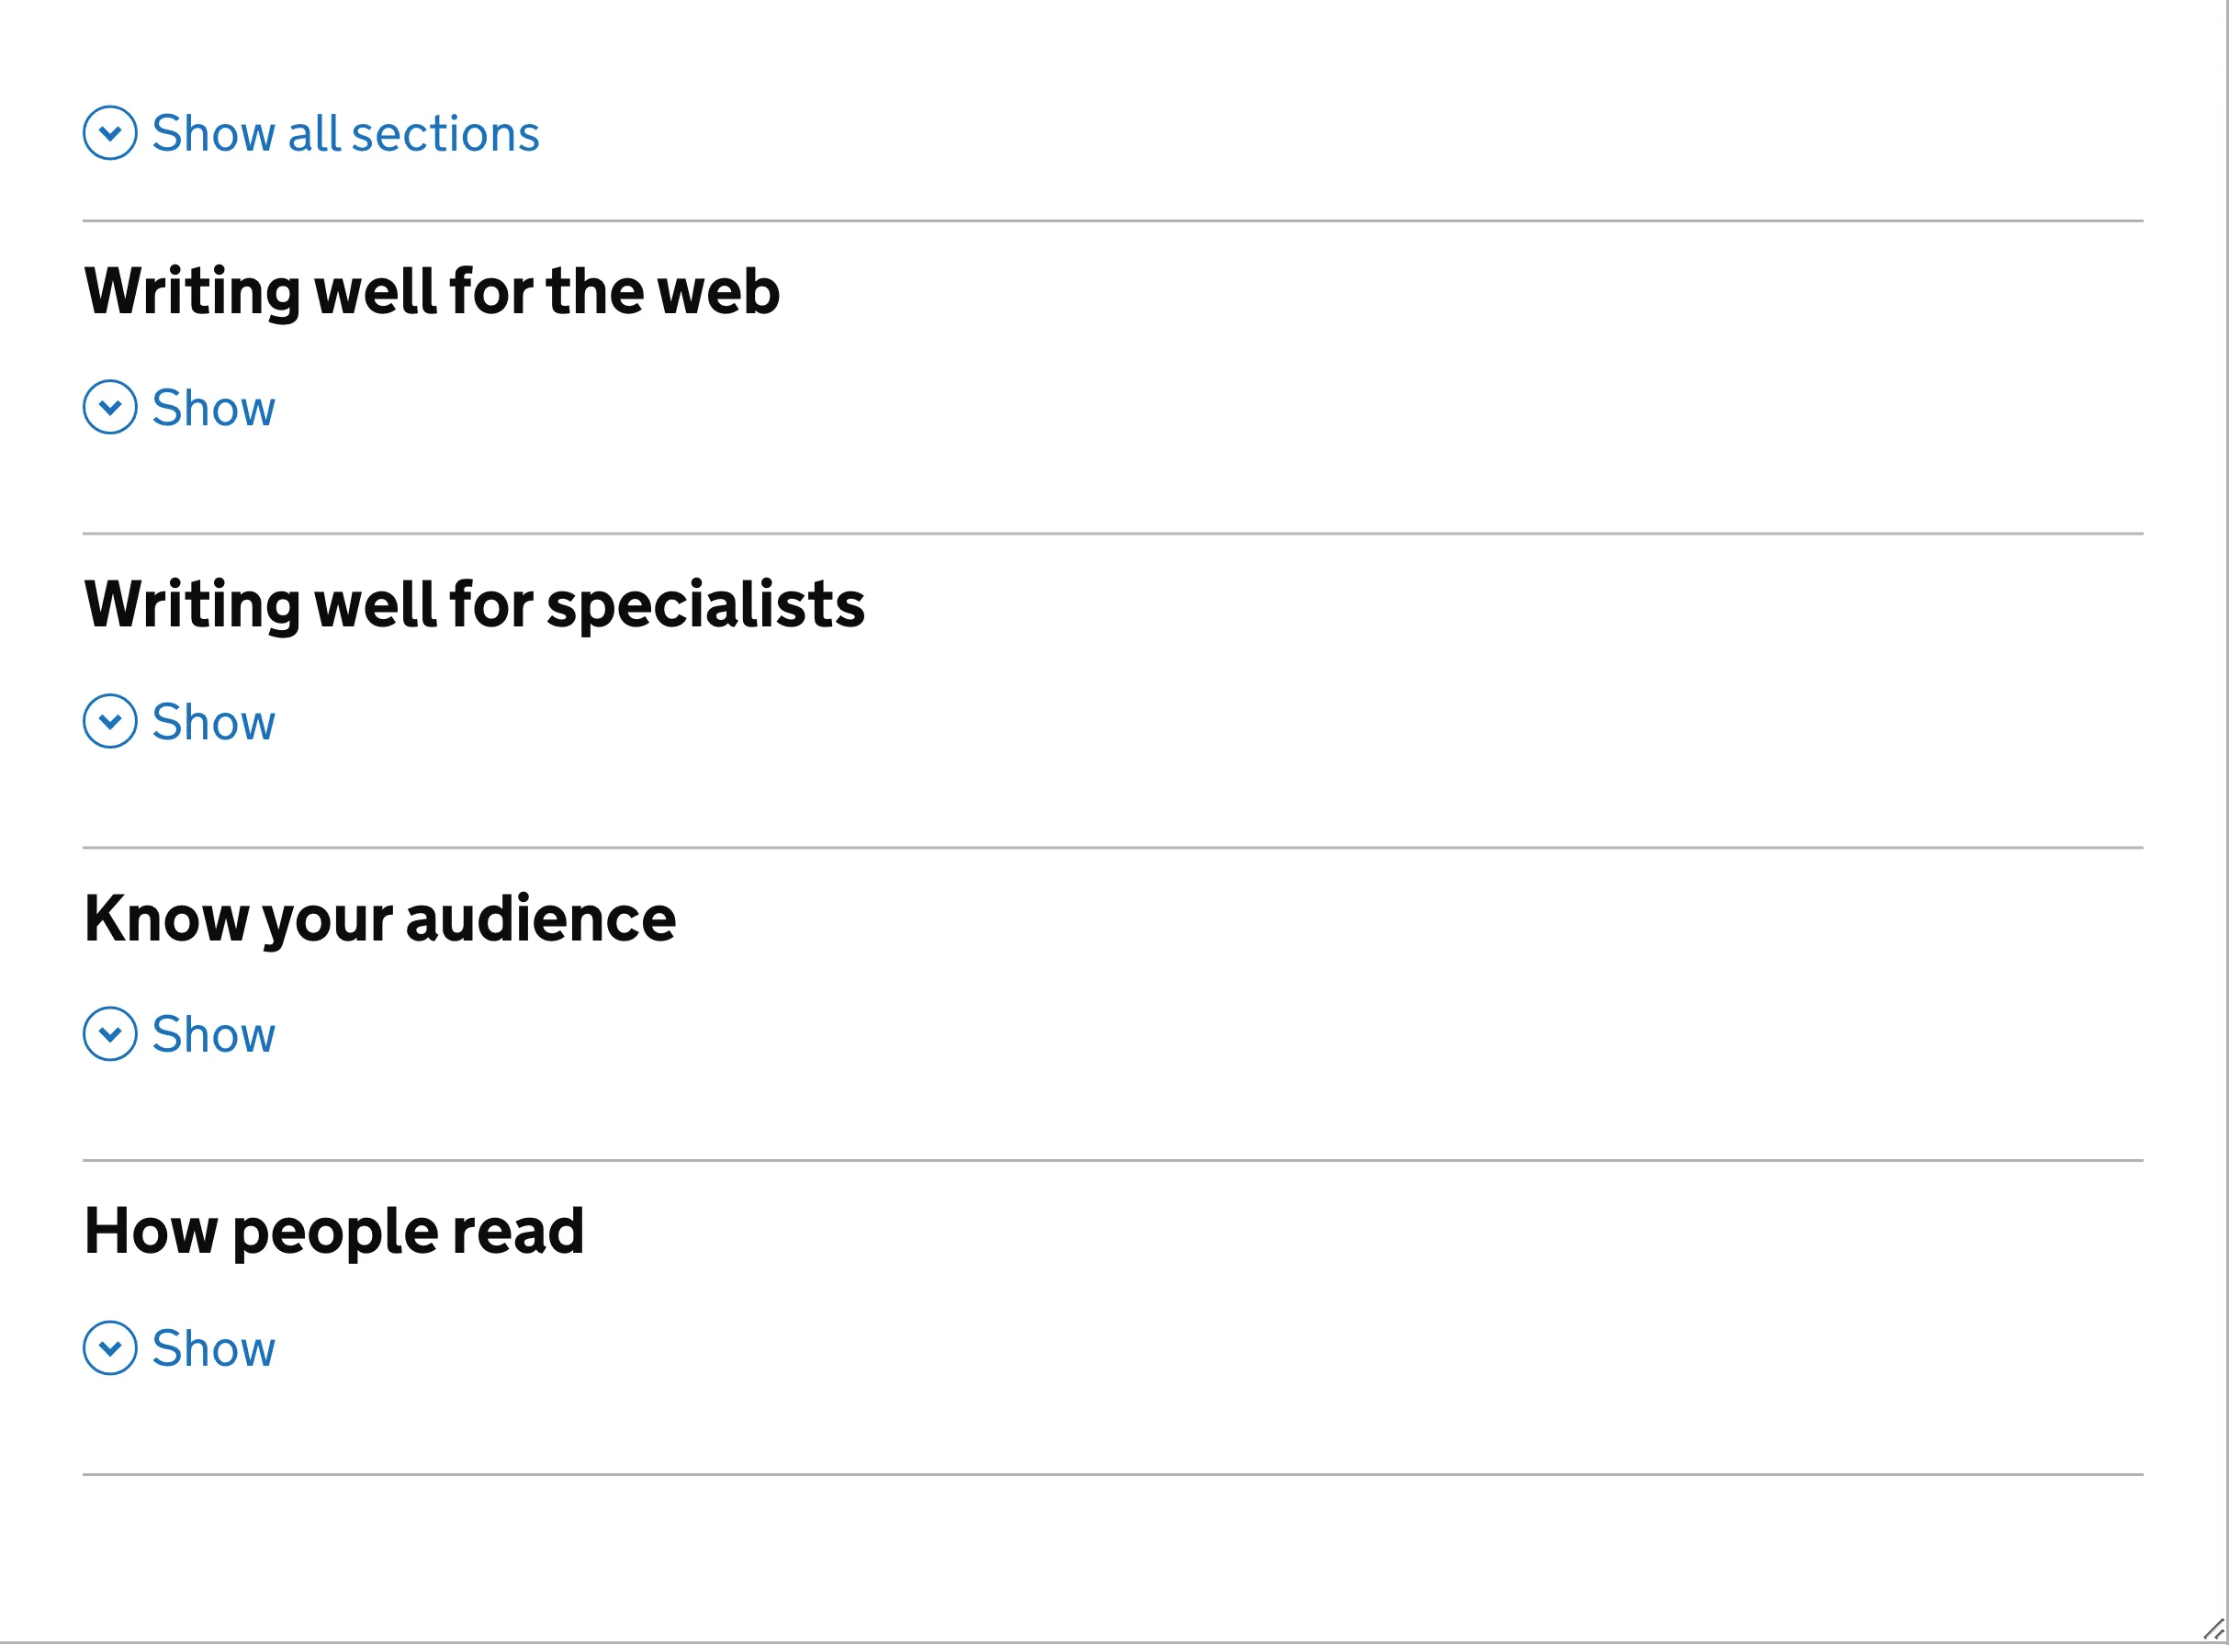The width and height of the screenshot is (2229, 1645).
Task: Click the chevron icon beside Show all sections
Action: (109, 132)
